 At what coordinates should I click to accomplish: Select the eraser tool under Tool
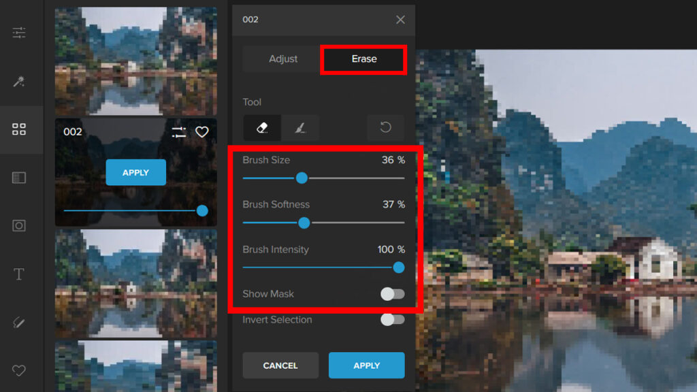[x=262, y=128]
